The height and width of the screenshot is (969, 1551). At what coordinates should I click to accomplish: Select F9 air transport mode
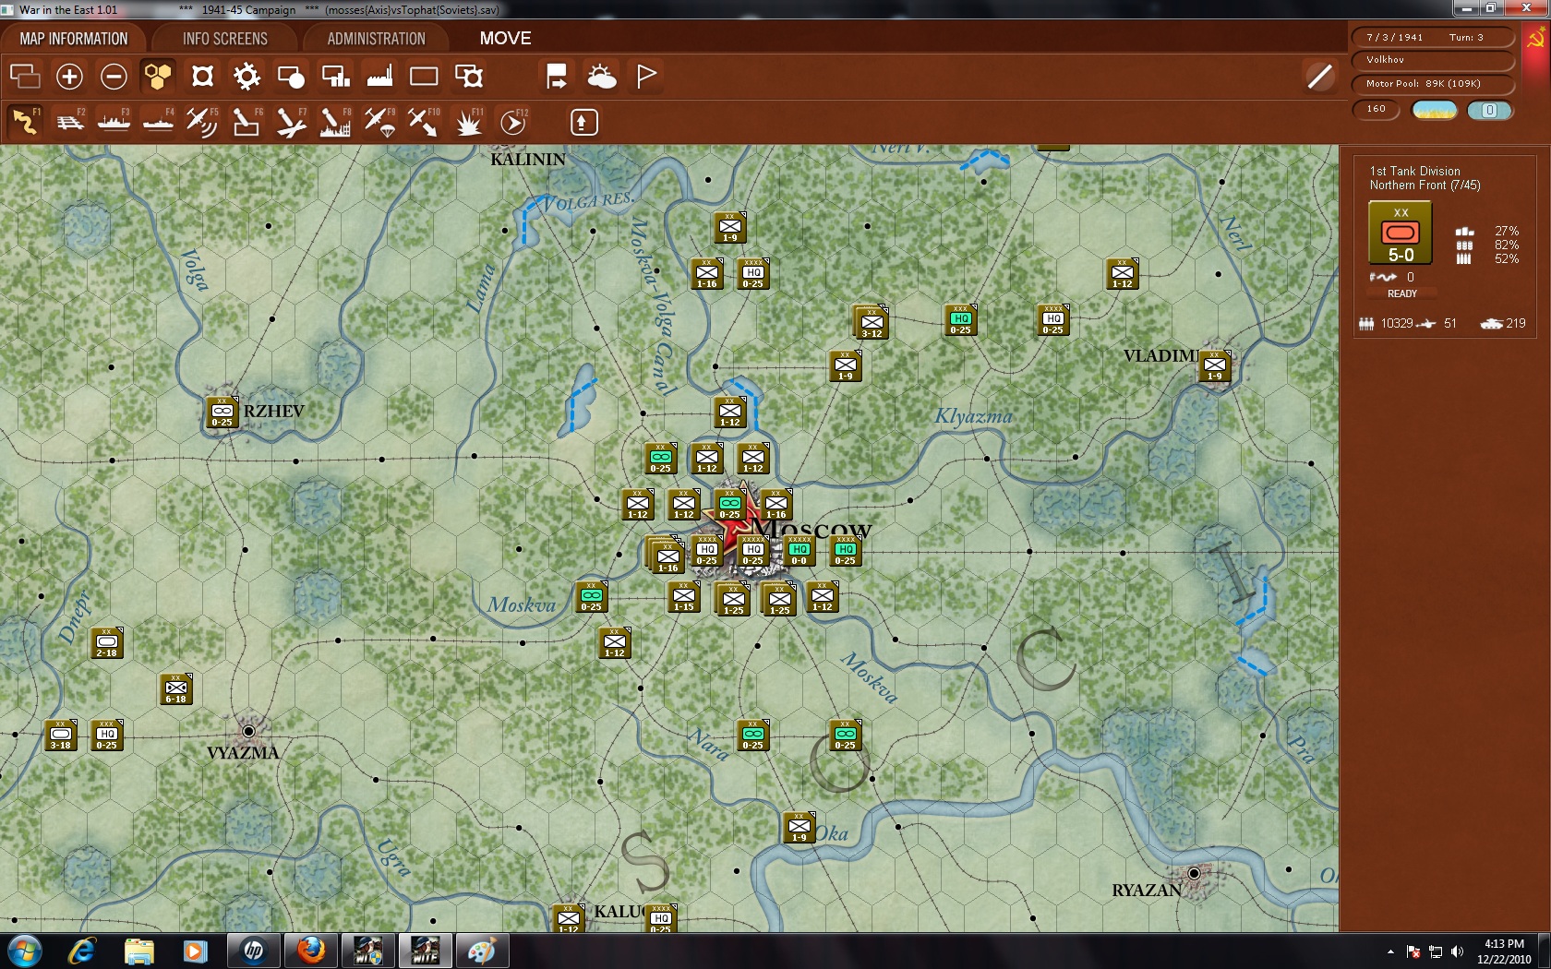(x=379, y=122)
